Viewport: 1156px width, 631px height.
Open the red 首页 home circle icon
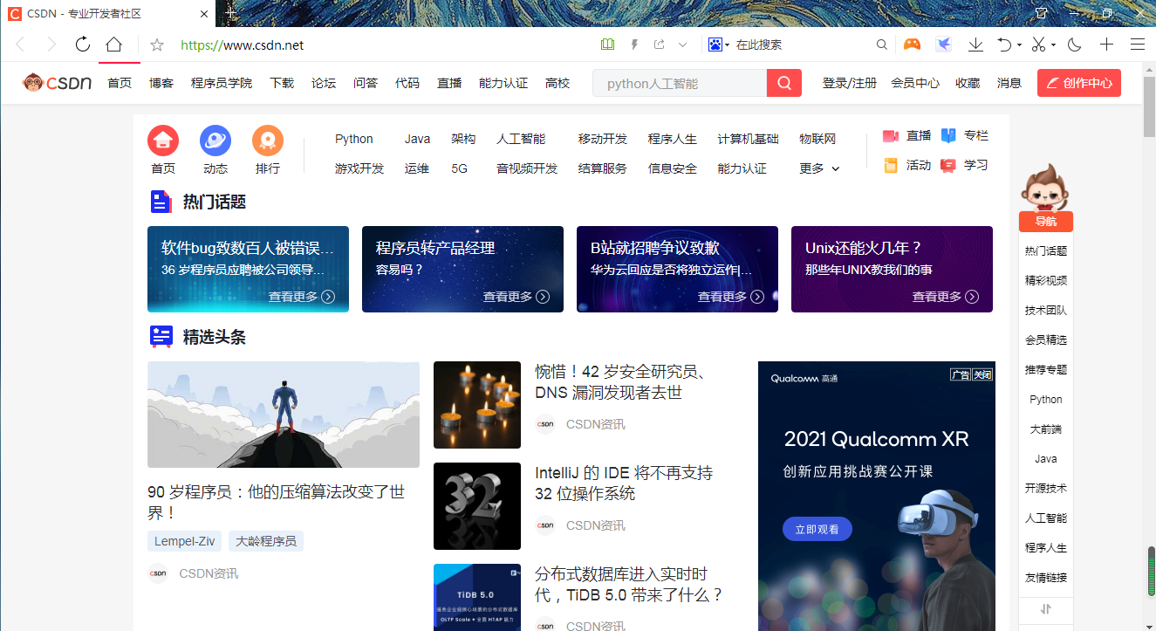[x=163, y=141]
